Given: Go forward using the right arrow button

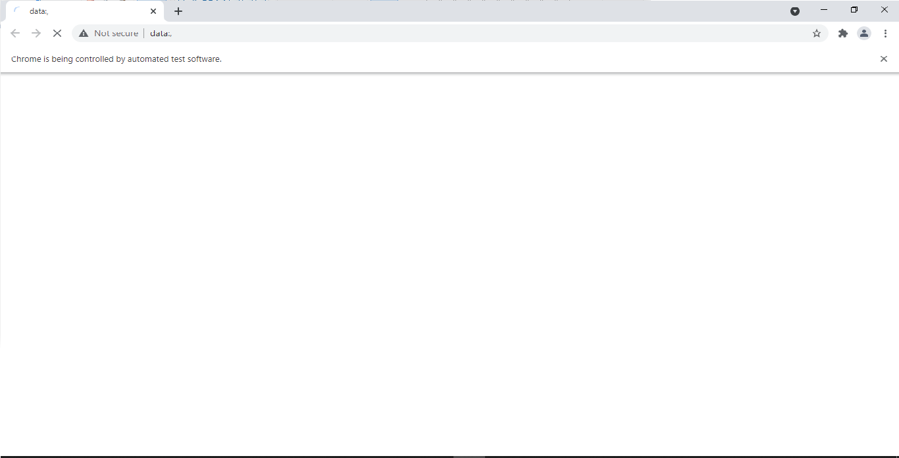Looking at the screenshot, I should click(36, 33).
